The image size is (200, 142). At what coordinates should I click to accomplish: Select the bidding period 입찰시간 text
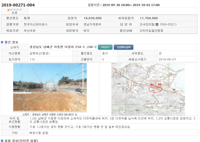click(x=124, y=5)
